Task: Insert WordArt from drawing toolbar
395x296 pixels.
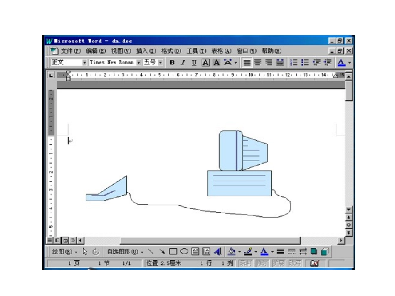Action: pyautogui.click(x=218, y=252)
